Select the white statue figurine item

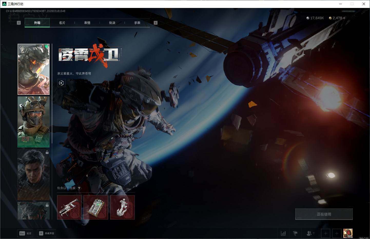pos(122,207)
